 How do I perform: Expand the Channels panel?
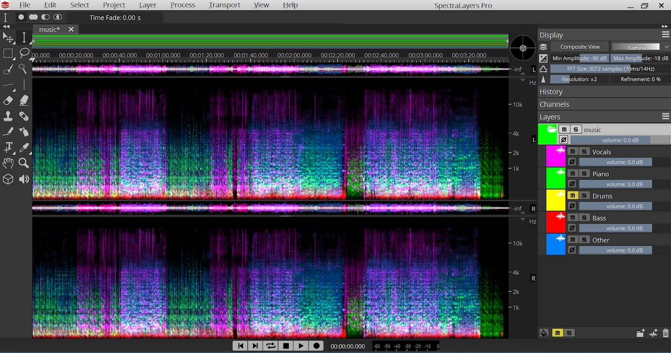554,104
